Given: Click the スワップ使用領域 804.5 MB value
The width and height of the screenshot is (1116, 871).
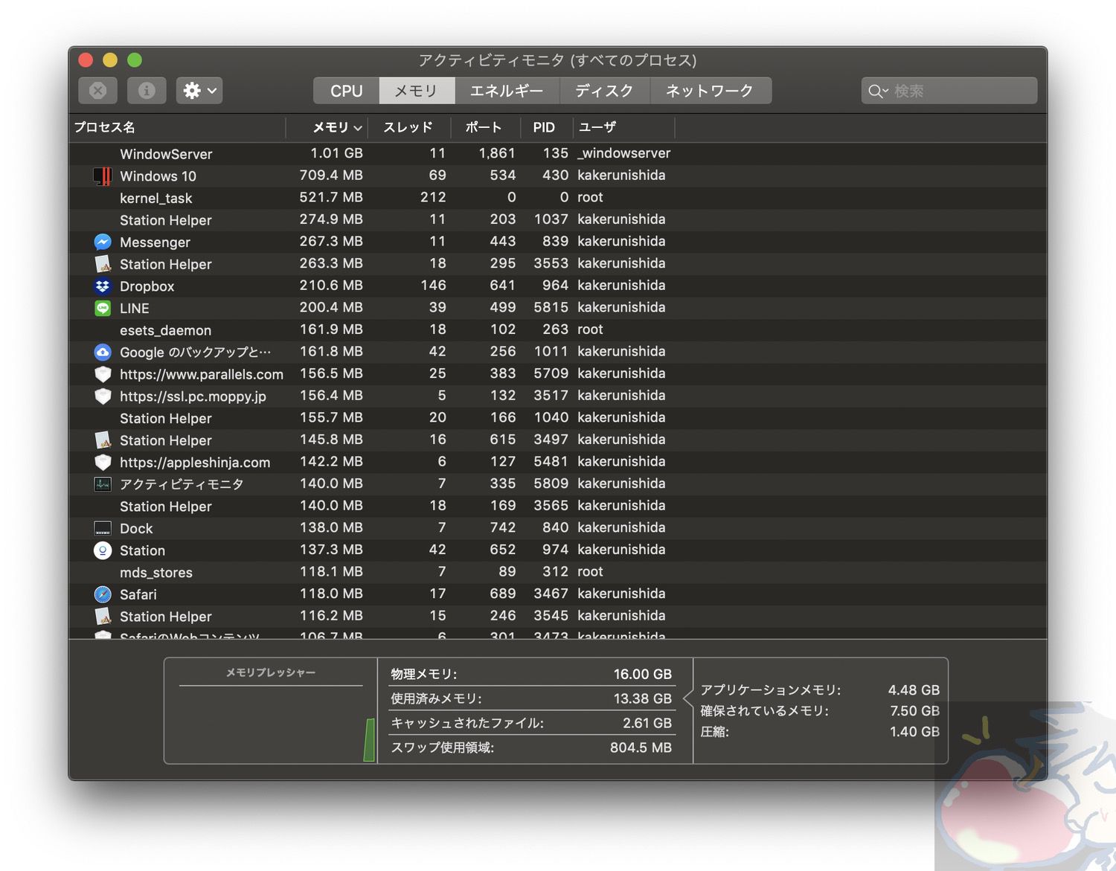Looking at the screenshot, I should [x=641, y=748].
